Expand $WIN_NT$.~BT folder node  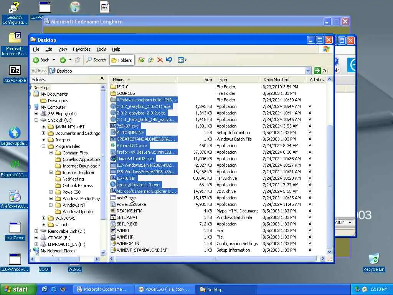[43, 127]
